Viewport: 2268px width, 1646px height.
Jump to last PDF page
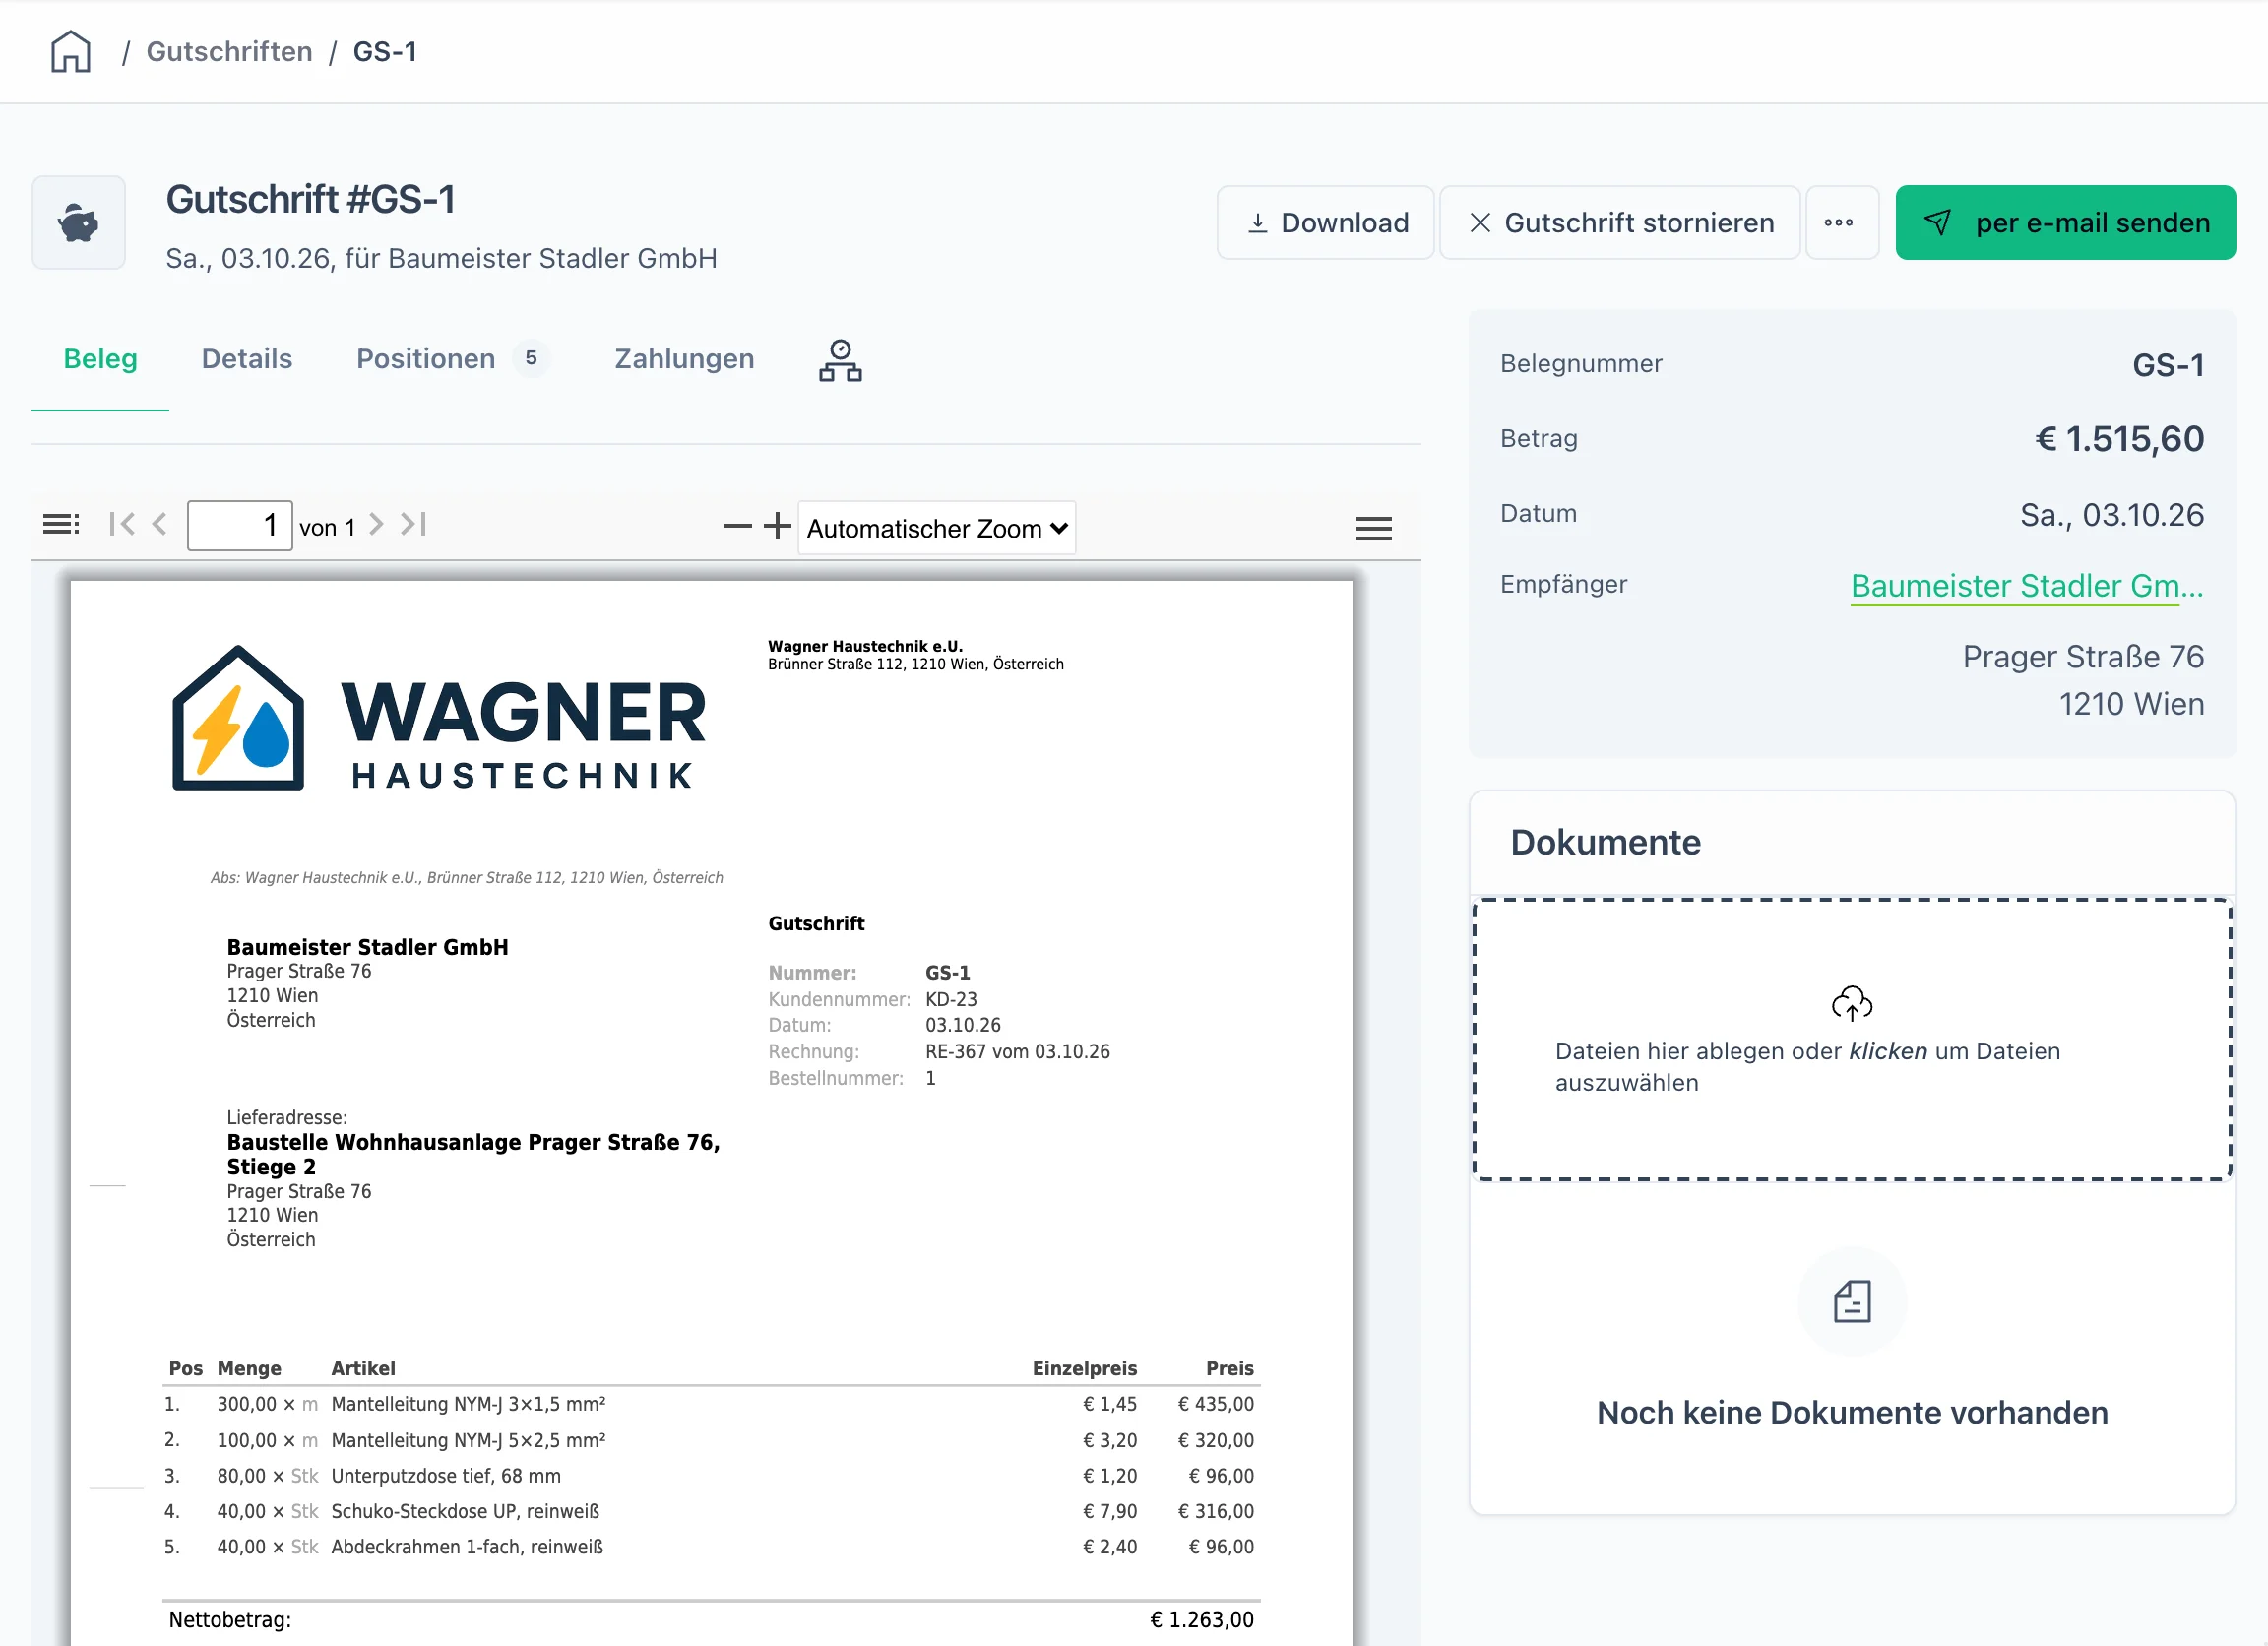(x=414, y=524)
